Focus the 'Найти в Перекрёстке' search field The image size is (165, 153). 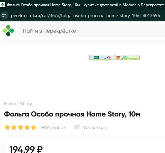(92, 31)
